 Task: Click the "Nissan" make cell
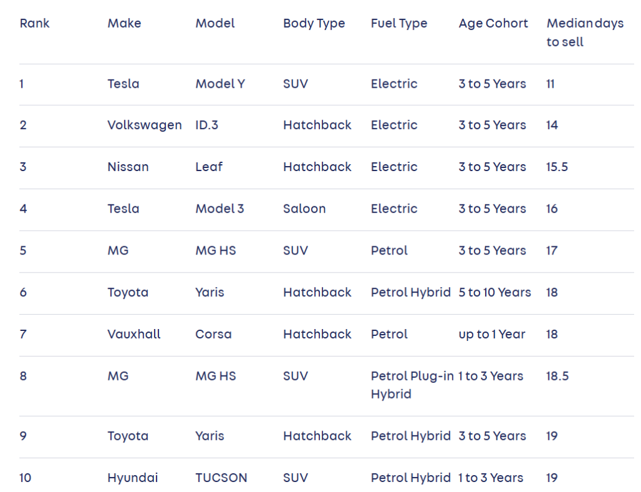[x=128, y=167]
